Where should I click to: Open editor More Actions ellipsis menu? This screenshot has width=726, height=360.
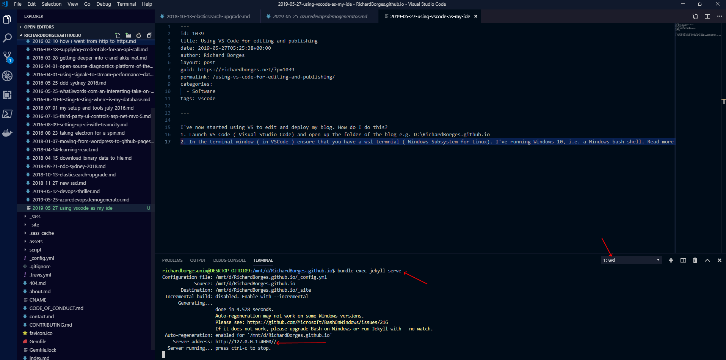click(720, 16)
